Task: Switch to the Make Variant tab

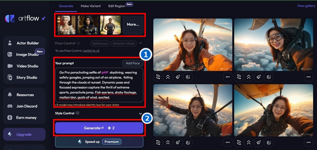Action: pos(91,6)
